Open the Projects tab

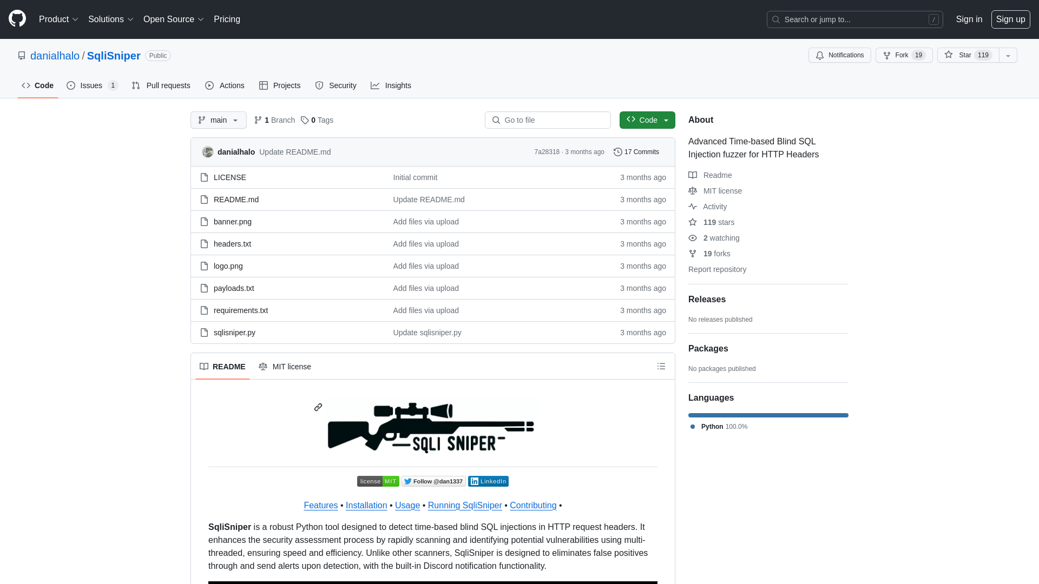(280, 85)
